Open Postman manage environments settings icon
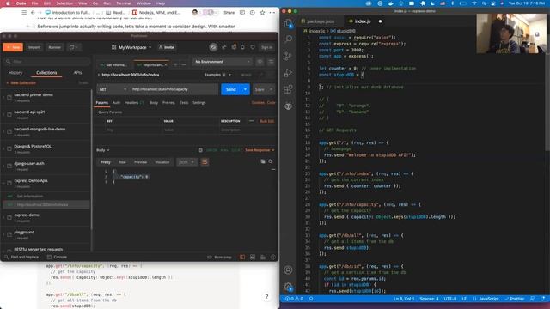The width and height of the screenshot is (550, 309). coord(271,62)
